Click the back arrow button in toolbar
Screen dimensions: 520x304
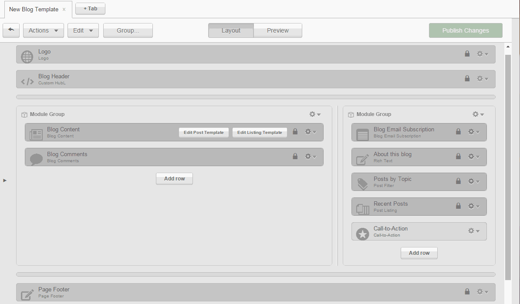11,30
